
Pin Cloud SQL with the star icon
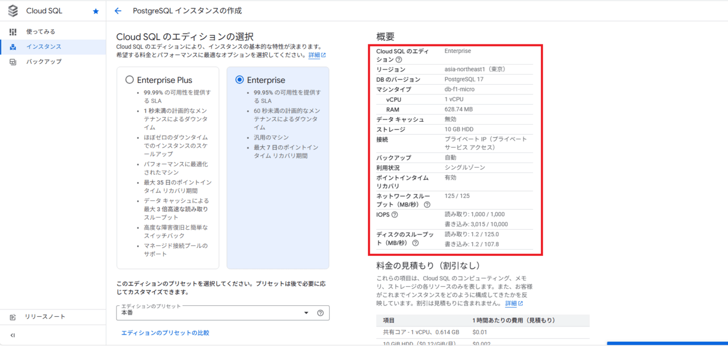(96, 11)
